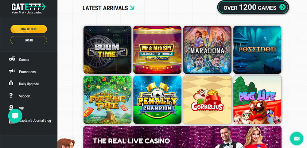Screen dimensions: 307x148
Task: Select the Penalty Champion game tile
Action: [x=157, y=100]
